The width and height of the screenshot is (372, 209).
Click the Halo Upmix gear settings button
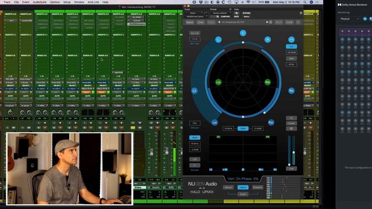tap(291, 128)
